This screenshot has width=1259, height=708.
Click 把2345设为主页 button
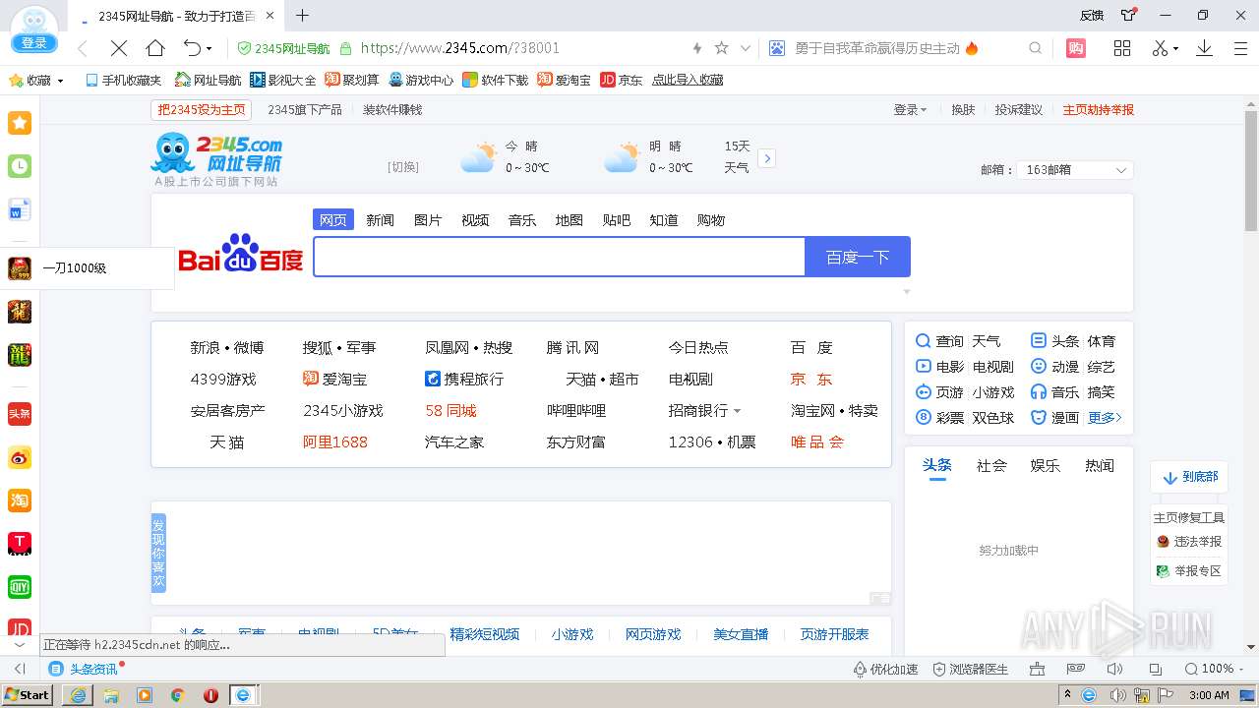pyautogui.click(x=202, y=110)
